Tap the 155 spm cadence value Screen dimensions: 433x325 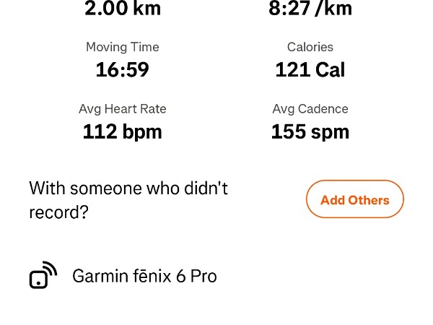click(310, 131)
